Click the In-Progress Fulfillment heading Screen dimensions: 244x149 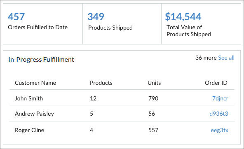[41, 60]
